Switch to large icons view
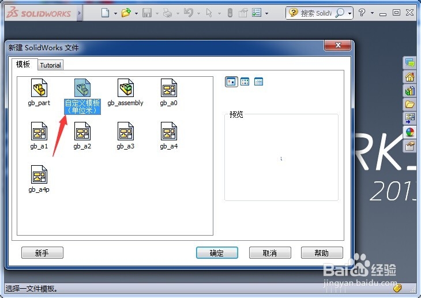The height and width of the screenshot is (298, 421). (x=231, y=81)
